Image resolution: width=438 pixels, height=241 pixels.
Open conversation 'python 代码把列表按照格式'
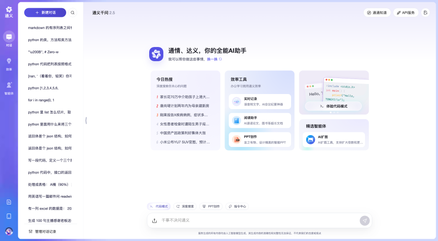coord(50,64)
